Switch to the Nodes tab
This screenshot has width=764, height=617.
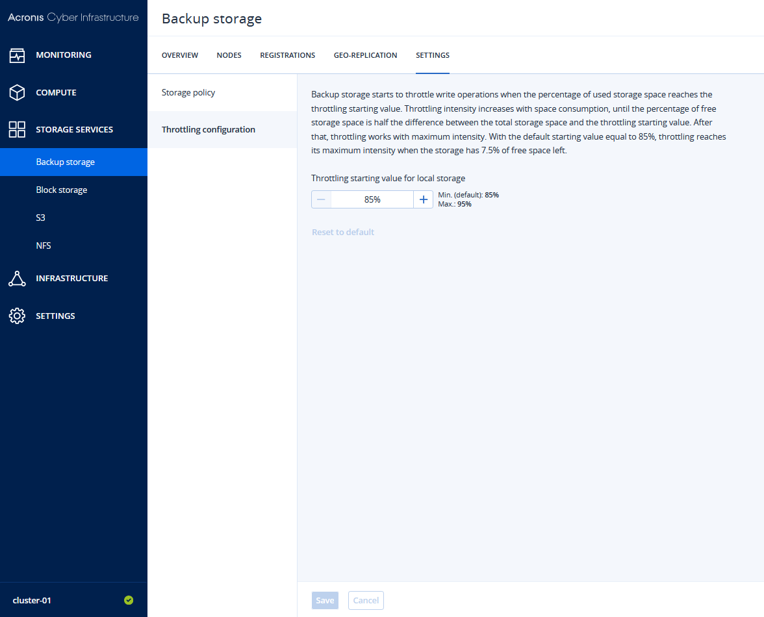click(229, 55)
